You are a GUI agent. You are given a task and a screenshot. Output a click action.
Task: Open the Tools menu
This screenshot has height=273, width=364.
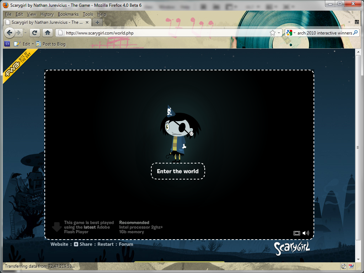pos(88,14)
